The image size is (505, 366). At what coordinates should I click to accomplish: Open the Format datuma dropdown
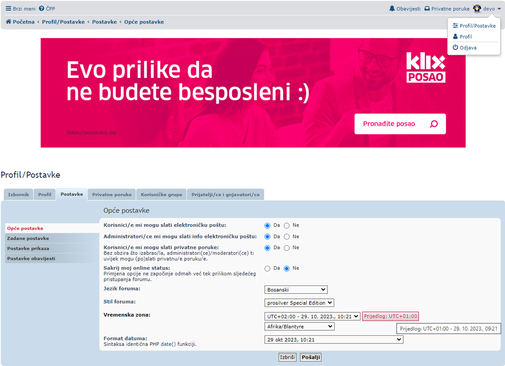pyautogui.click(x=334, y=339)
